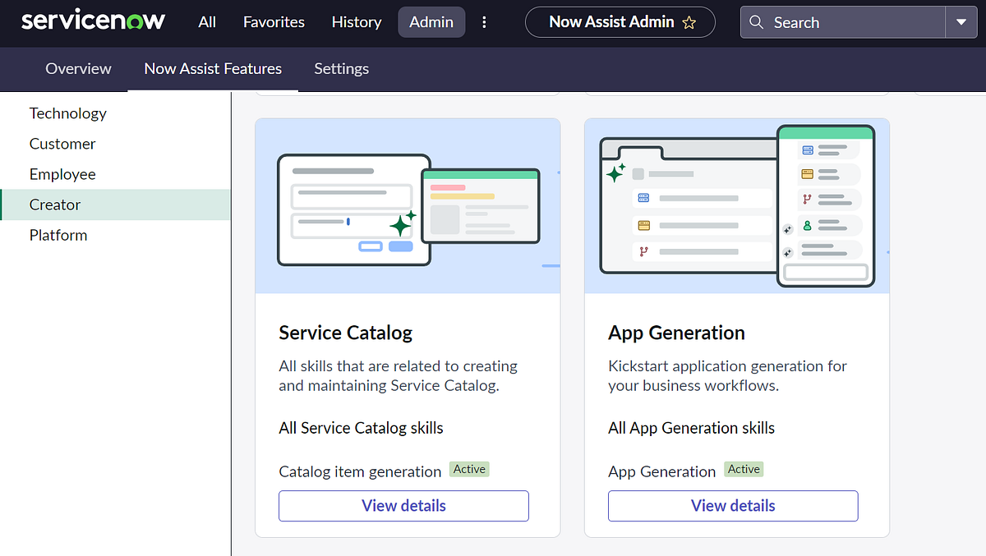Click the Active badge beside Catalog item generation
986x556 pixels.
(469, 469)
